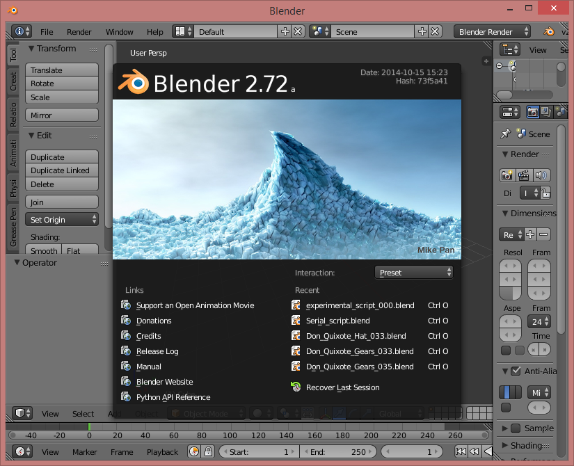Open the render Display mode dropdown

[x=529, y=193]
